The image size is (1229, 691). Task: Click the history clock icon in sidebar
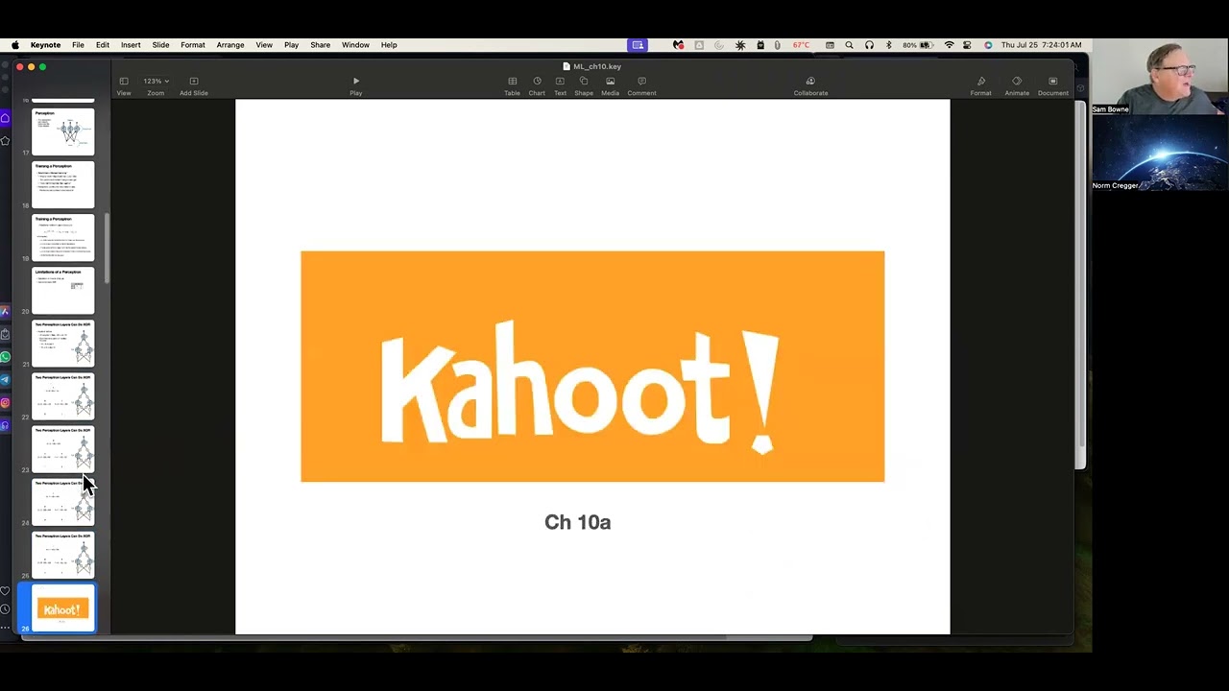5,609
